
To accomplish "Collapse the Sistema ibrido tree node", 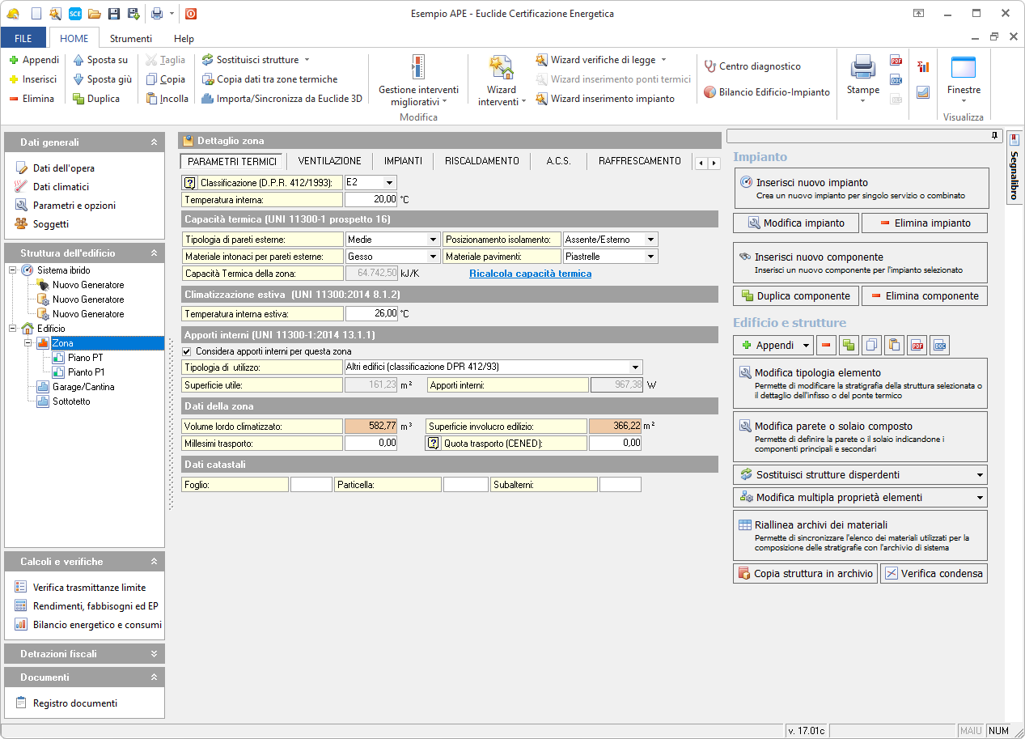I will pos(14,270).
